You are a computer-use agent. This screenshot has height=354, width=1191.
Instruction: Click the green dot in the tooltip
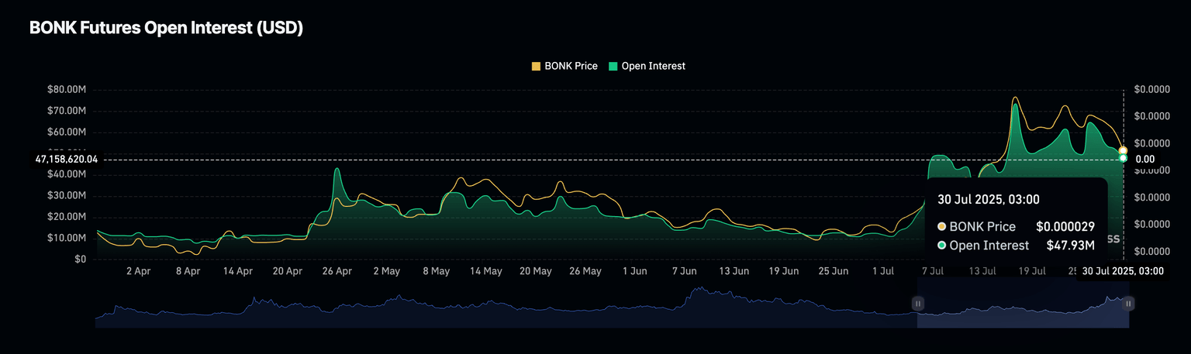[942, 246]
